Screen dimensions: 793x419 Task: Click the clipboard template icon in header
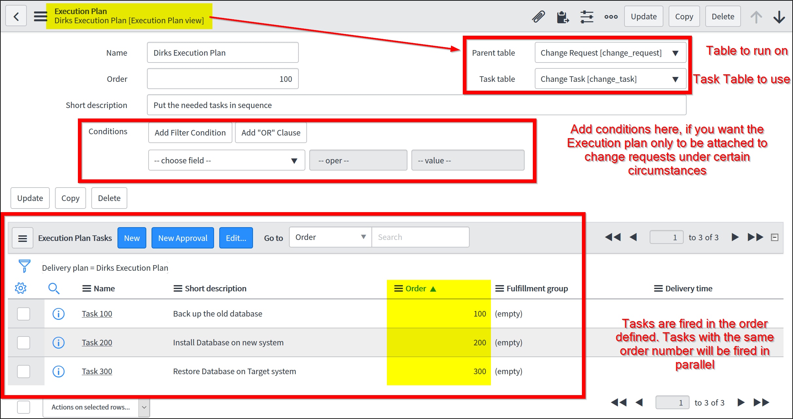[563, 17]
